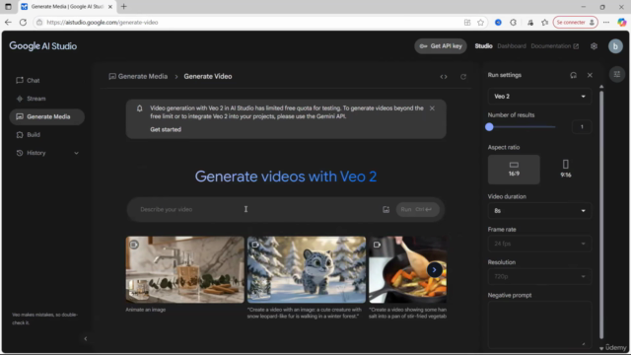The height and width of the screenshot is (355, 631).
Task: Click the Run button
Action: click(x=417, y=209)
